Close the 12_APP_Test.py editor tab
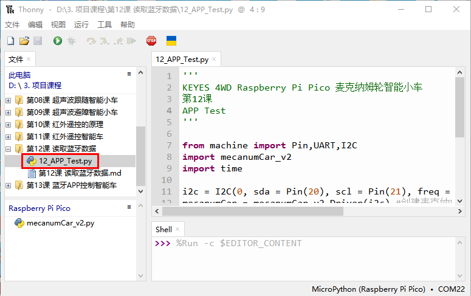 point(214,59)
